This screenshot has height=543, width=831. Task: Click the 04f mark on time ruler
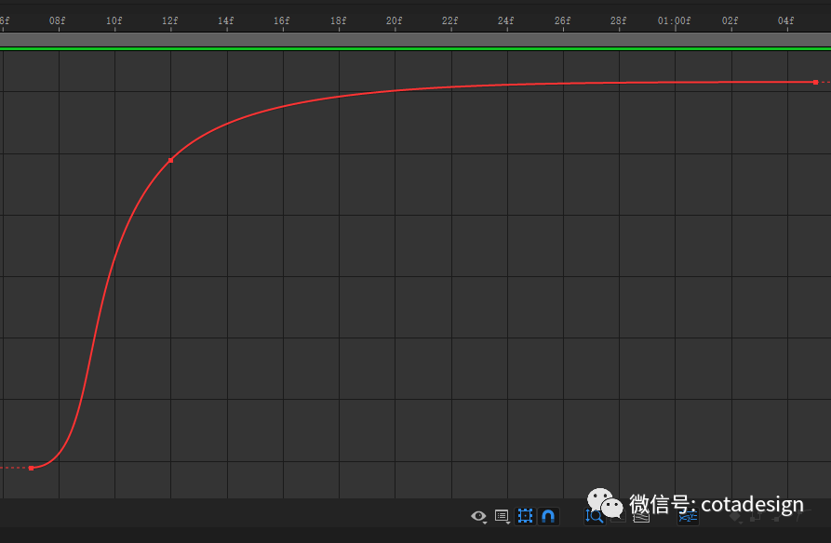(786, 20)
